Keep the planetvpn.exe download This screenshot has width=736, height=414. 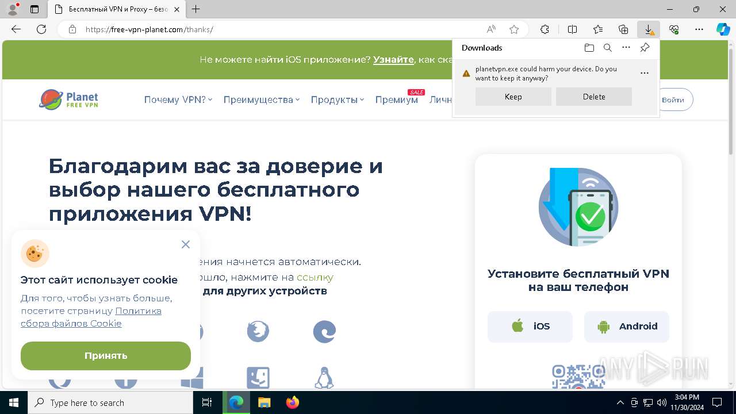(513, 97)
